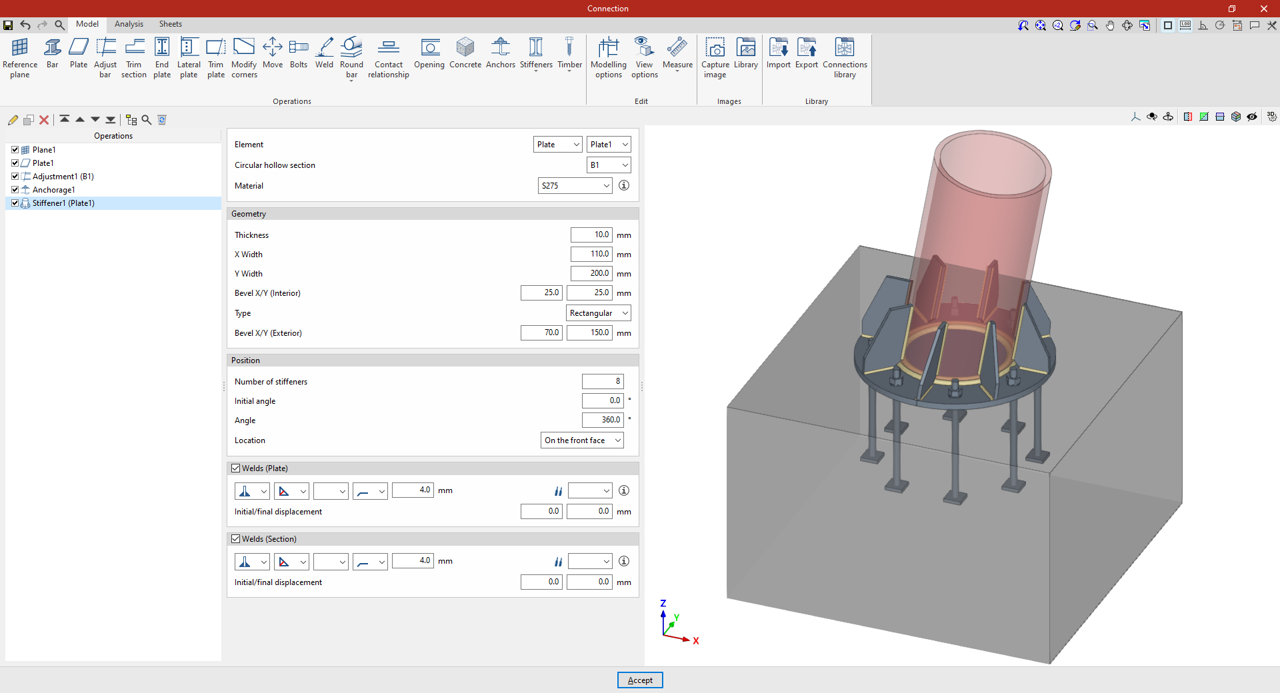Open the Concrete tool
This screenshot has height=693, width=1280.
point(465,53)
